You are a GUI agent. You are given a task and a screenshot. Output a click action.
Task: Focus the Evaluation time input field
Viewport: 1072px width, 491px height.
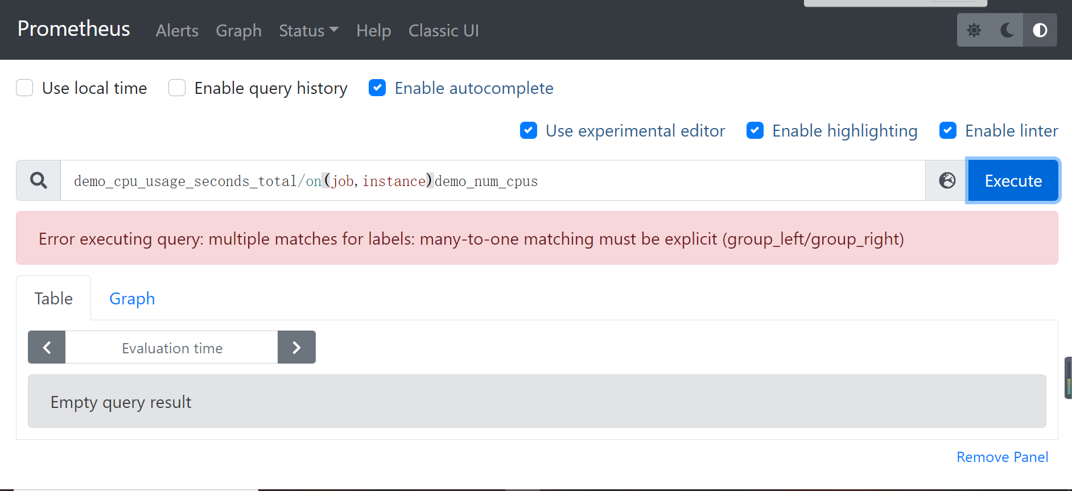pyautogui.click(x=172, y=347)
